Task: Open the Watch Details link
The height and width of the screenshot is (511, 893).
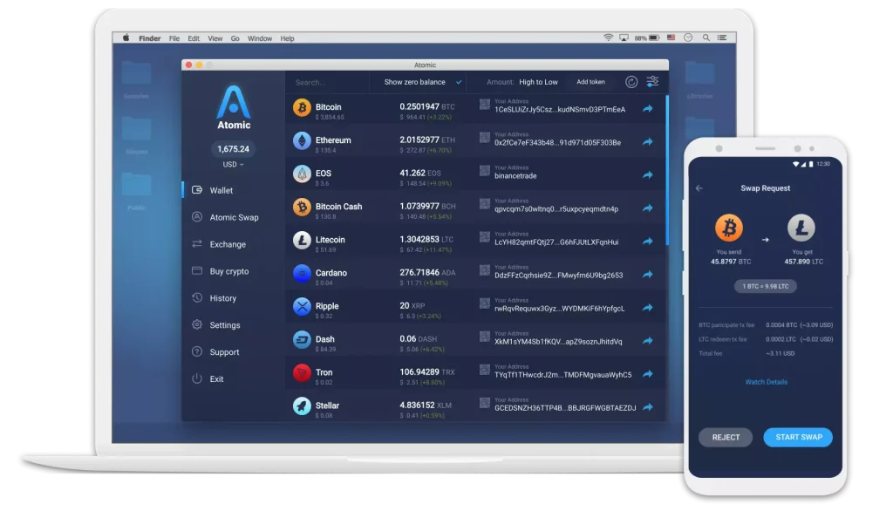Action: (765, 381)
